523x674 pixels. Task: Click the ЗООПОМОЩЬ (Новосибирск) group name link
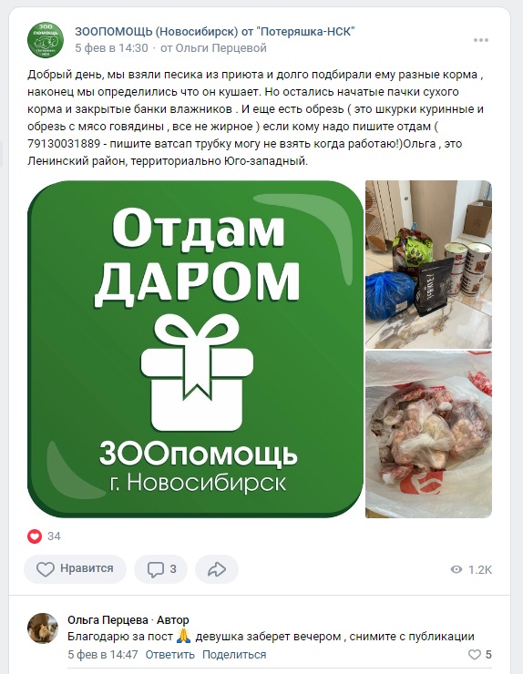(215, 31)
